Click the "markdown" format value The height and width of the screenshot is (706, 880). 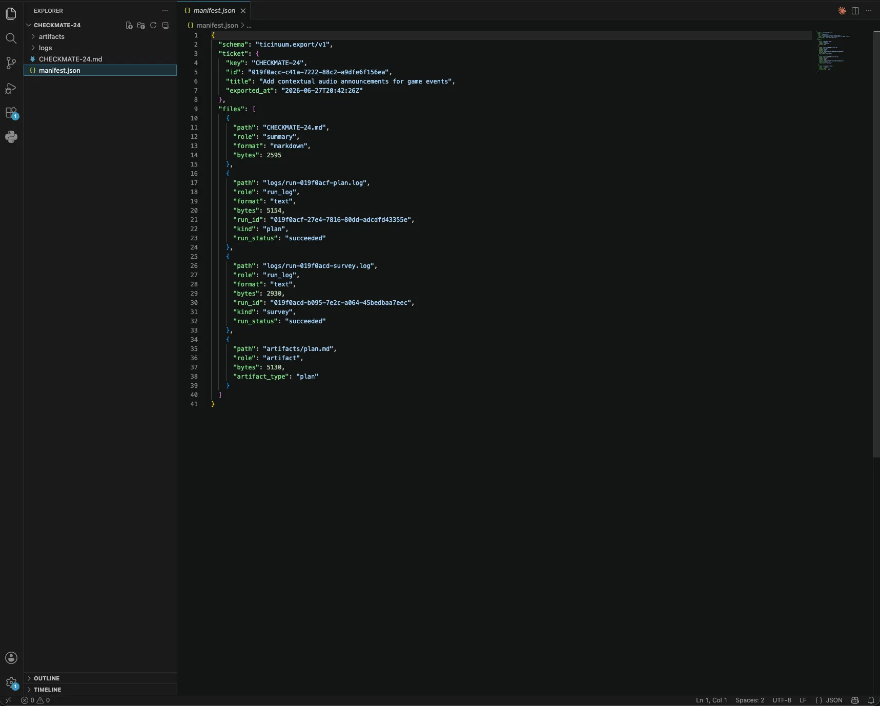[x=289, y=146]
